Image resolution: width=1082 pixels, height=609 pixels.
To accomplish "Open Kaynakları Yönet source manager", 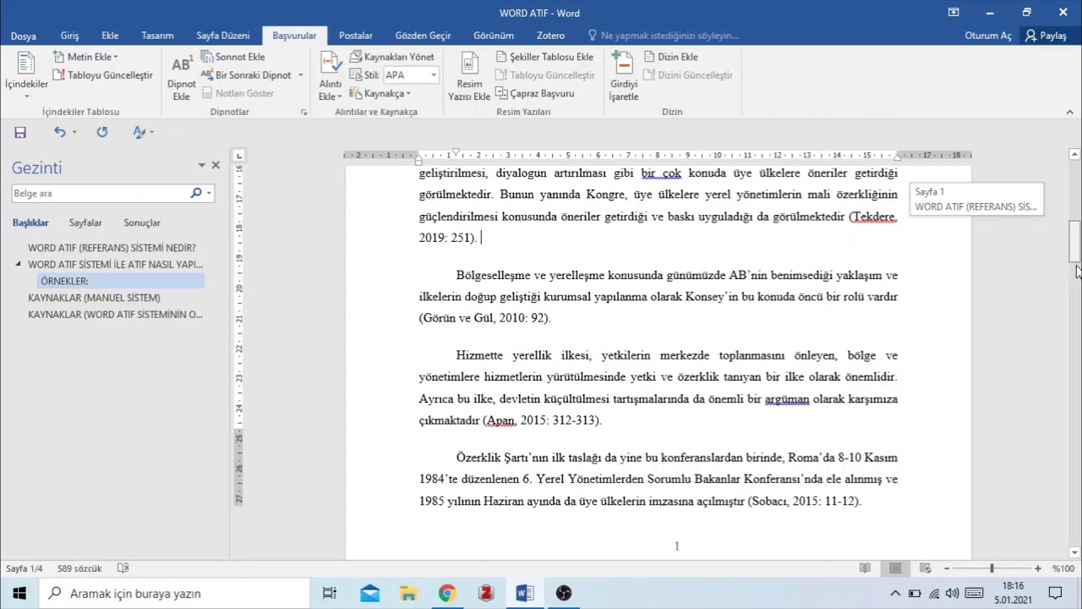I will tap(392, 57).
